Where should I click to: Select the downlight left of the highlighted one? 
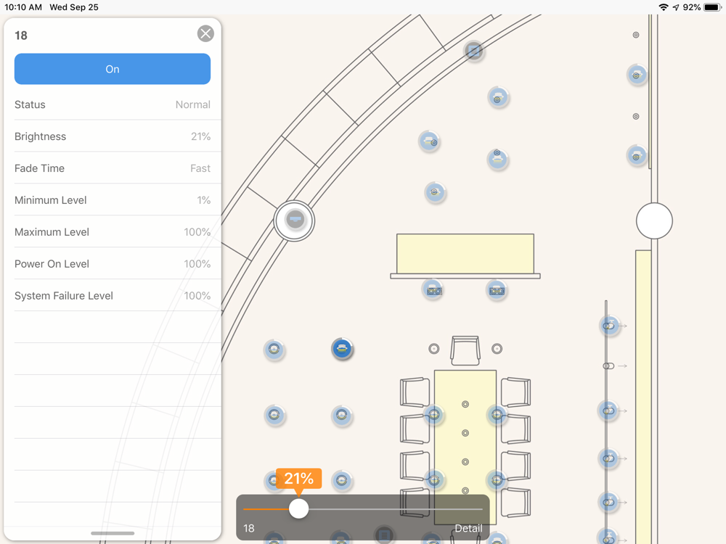[274, 350]
